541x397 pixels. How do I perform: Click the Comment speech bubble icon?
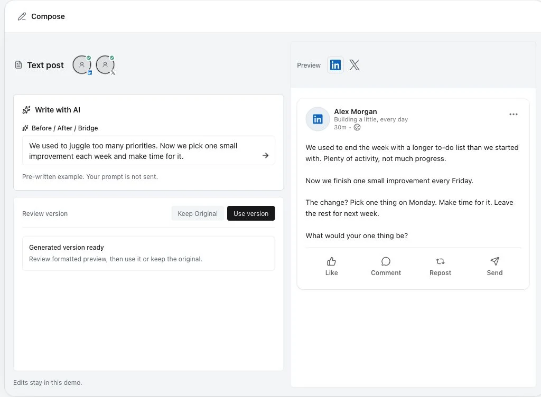tap(386, 261)
